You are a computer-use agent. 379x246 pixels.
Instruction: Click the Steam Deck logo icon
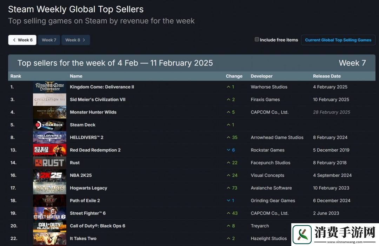(x=49, y=125)
